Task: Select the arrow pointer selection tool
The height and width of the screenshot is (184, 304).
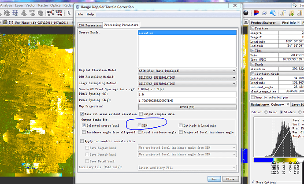Action: pyautogui.click(x=69, y=13)
